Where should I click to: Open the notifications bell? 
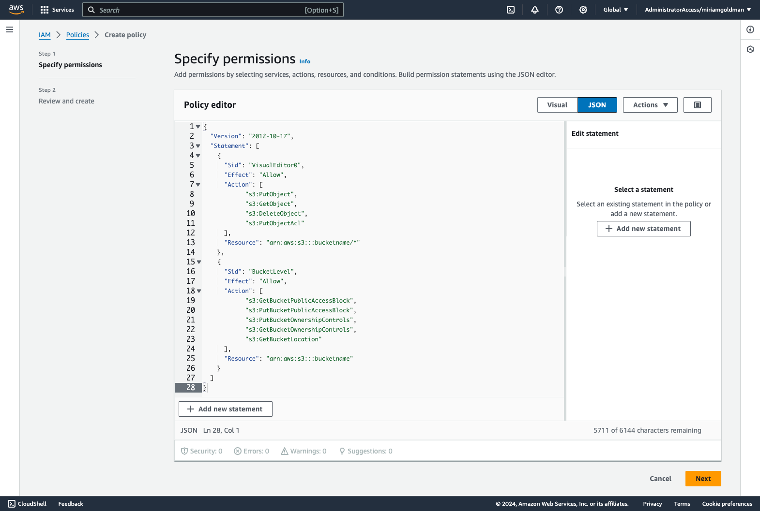pyautogui.click(x=535, y=10)
